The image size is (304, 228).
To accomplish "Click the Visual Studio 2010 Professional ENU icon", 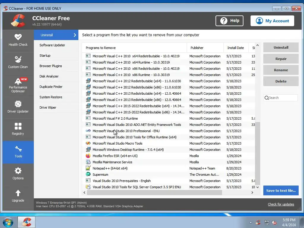I will tap(88, 131).
